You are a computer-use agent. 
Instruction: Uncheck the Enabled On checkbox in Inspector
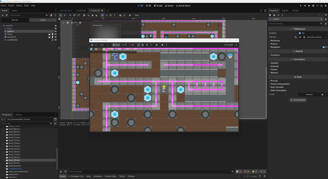coord(300,33)
